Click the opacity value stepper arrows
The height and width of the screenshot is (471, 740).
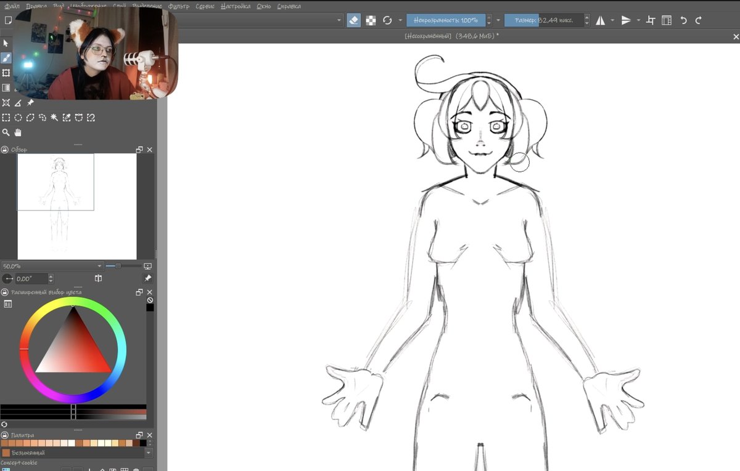click(x=488, y=20)
